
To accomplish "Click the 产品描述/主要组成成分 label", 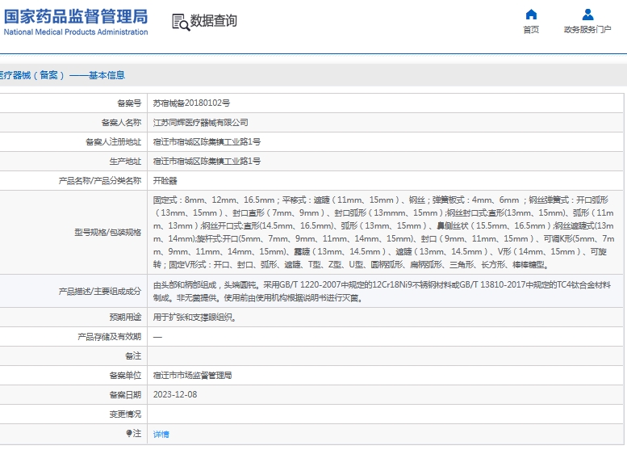I will 100,292.
